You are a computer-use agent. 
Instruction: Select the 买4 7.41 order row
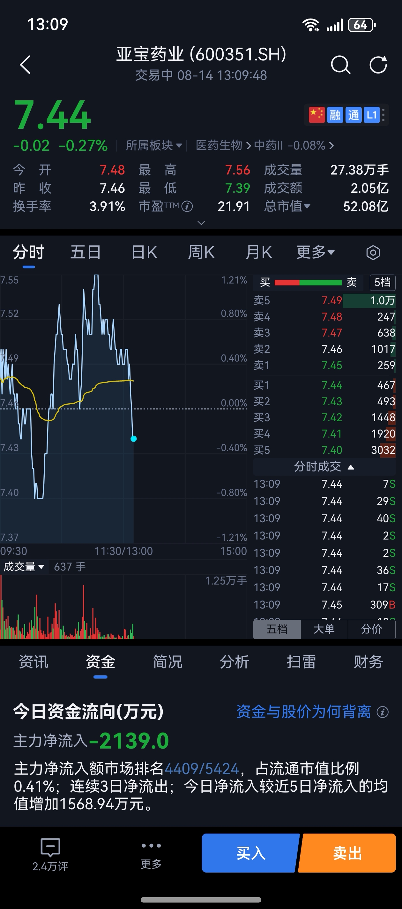pos(324,434)
